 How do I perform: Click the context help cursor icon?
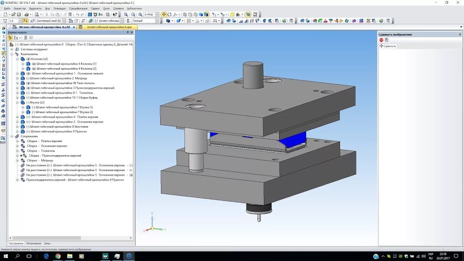coord(115,14)
